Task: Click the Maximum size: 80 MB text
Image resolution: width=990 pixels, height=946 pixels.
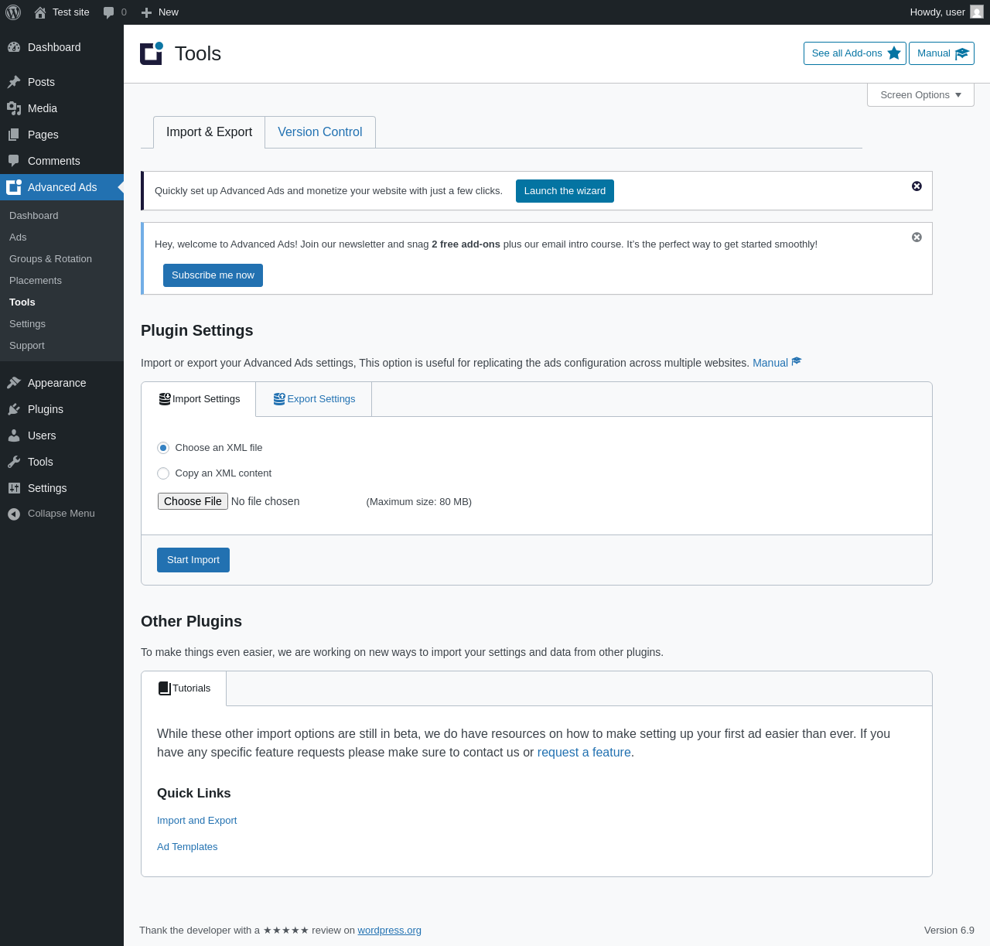Action: coord(419,502)
